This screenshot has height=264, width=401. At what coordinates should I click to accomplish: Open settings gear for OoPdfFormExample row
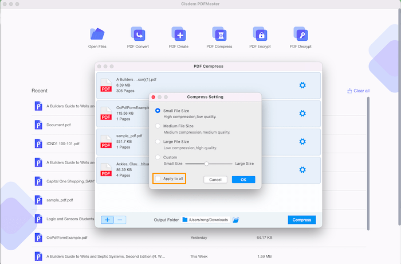[302, 113]
